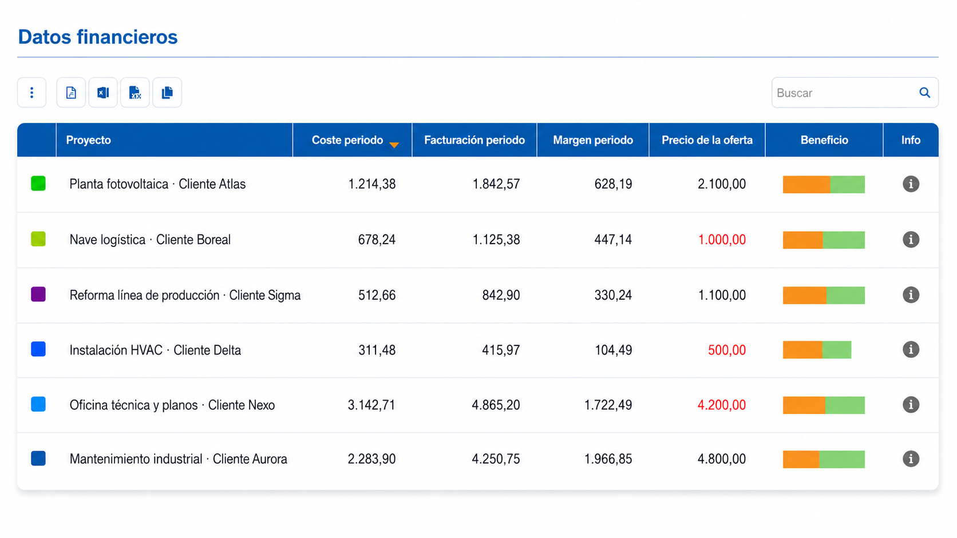Click the Beneficio bar for Cliente Sigma
This screenshot has width=957, height=538.
tap(824, 295)
